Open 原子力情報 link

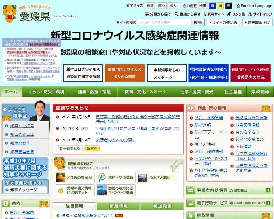205,144
